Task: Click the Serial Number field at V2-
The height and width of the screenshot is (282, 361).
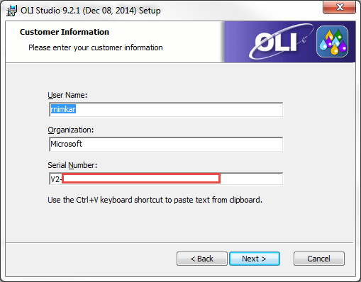Action: click(x=166, y=179)
